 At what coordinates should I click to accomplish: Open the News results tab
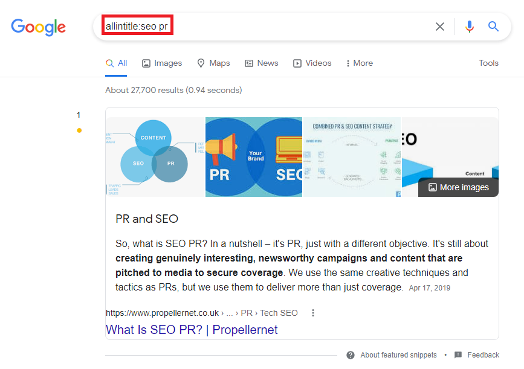tap(262, 63)
